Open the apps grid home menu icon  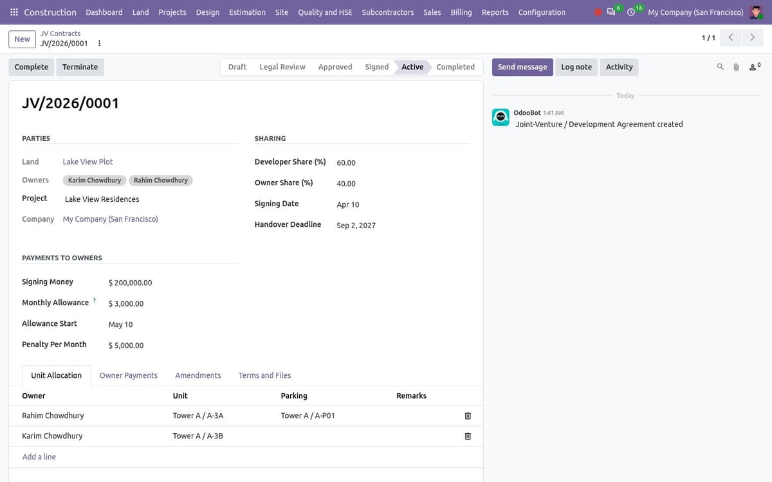pos(14,12)
